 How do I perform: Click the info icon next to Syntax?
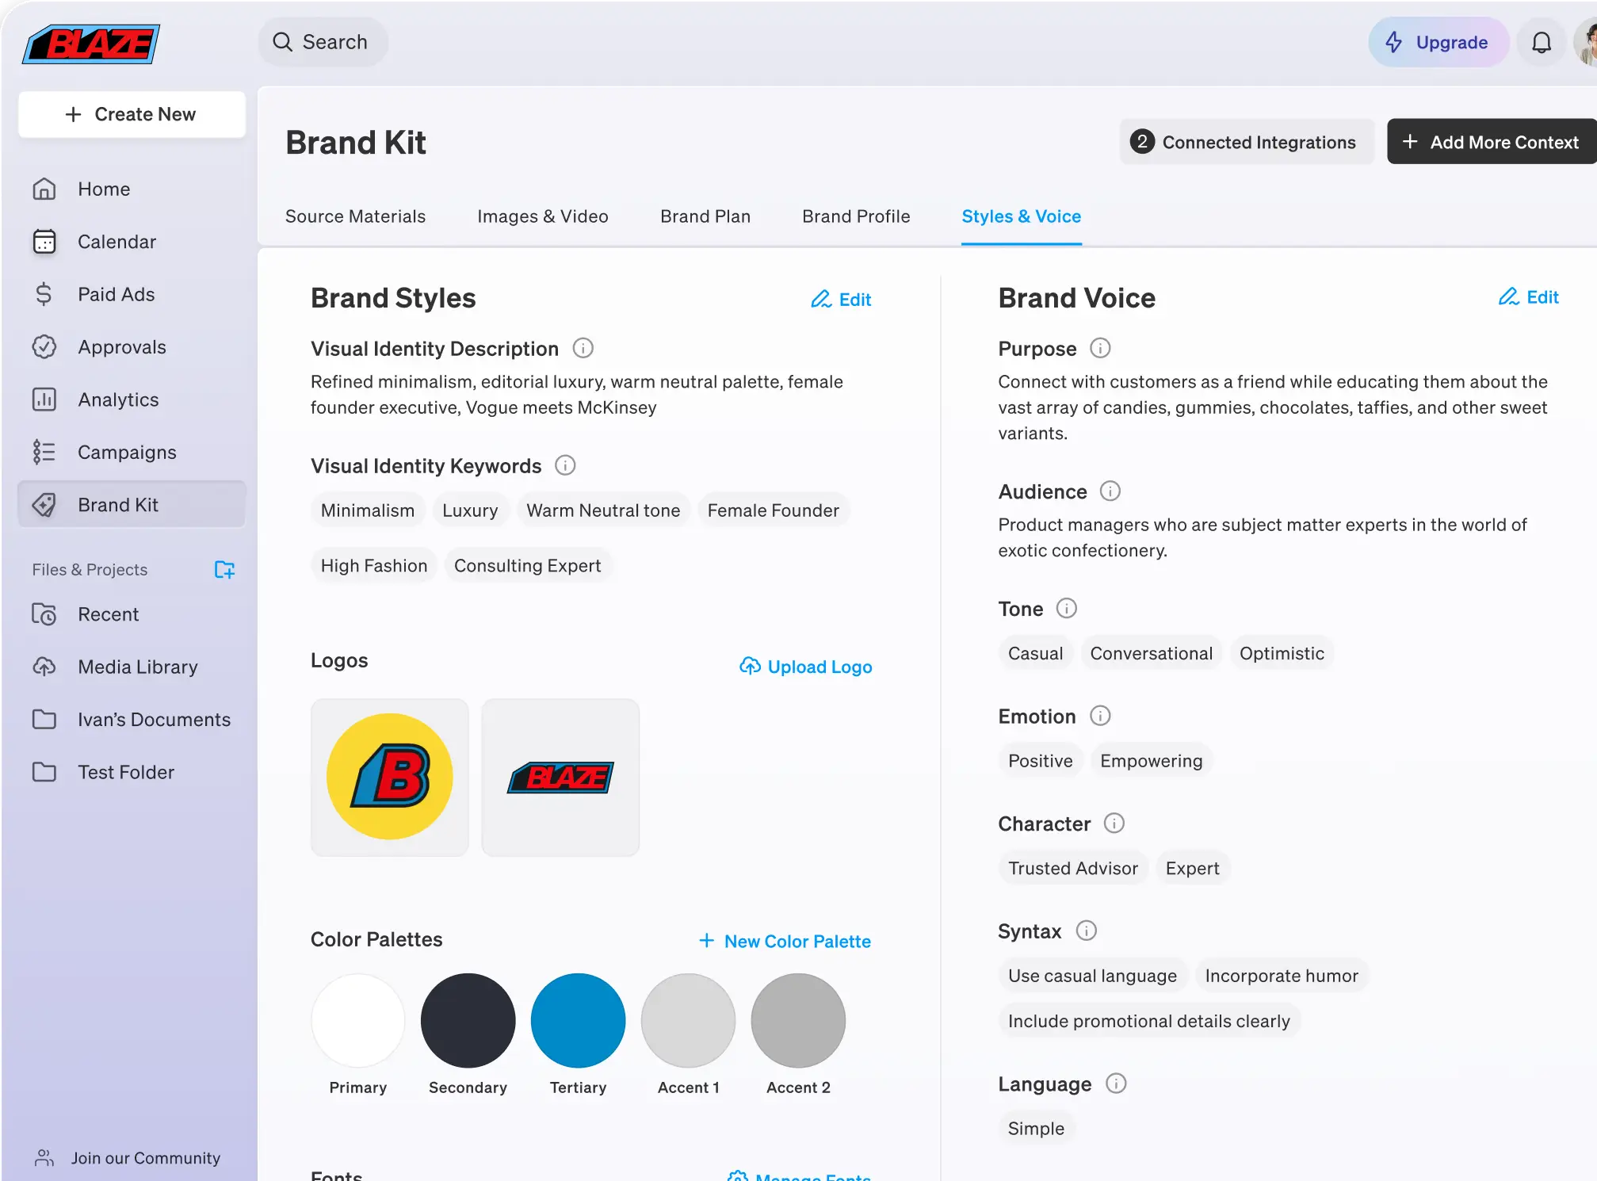click(x=1086, y=931)
